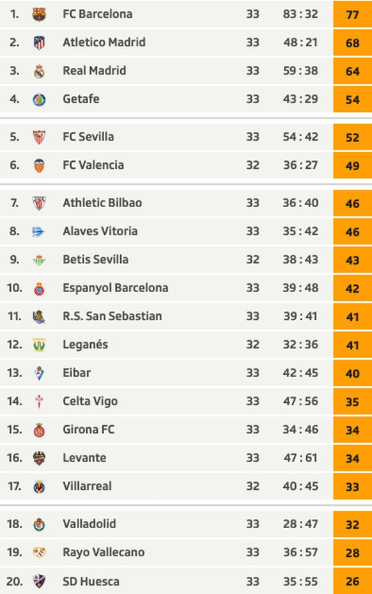Click the Espanyol Barcelona crest icon
The image size is (372, 594).
(x=39, y=288)
